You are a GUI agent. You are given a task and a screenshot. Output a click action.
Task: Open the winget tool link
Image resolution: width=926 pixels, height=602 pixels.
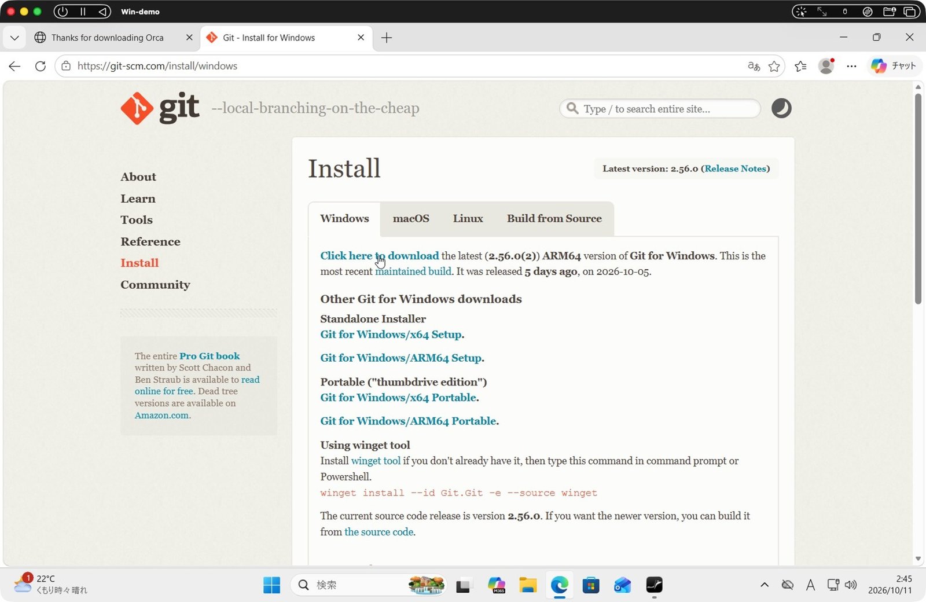(376, 461)
